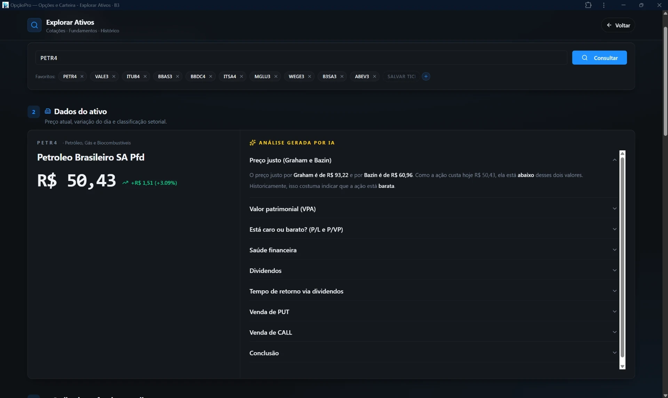This screenshot has width=668, height=398.
Task: Select ITSA4 favorite chip
Action: pos(230,76)
